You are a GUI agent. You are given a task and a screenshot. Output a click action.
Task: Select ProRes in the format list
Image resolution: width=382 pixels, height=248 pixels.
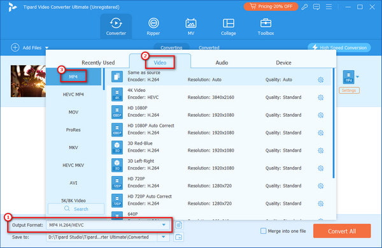(x=73, y=129)
